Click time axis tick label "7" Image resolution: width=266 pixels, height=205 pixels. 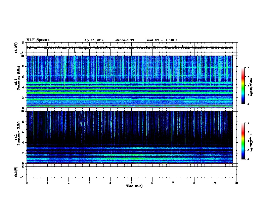(173, 183)
